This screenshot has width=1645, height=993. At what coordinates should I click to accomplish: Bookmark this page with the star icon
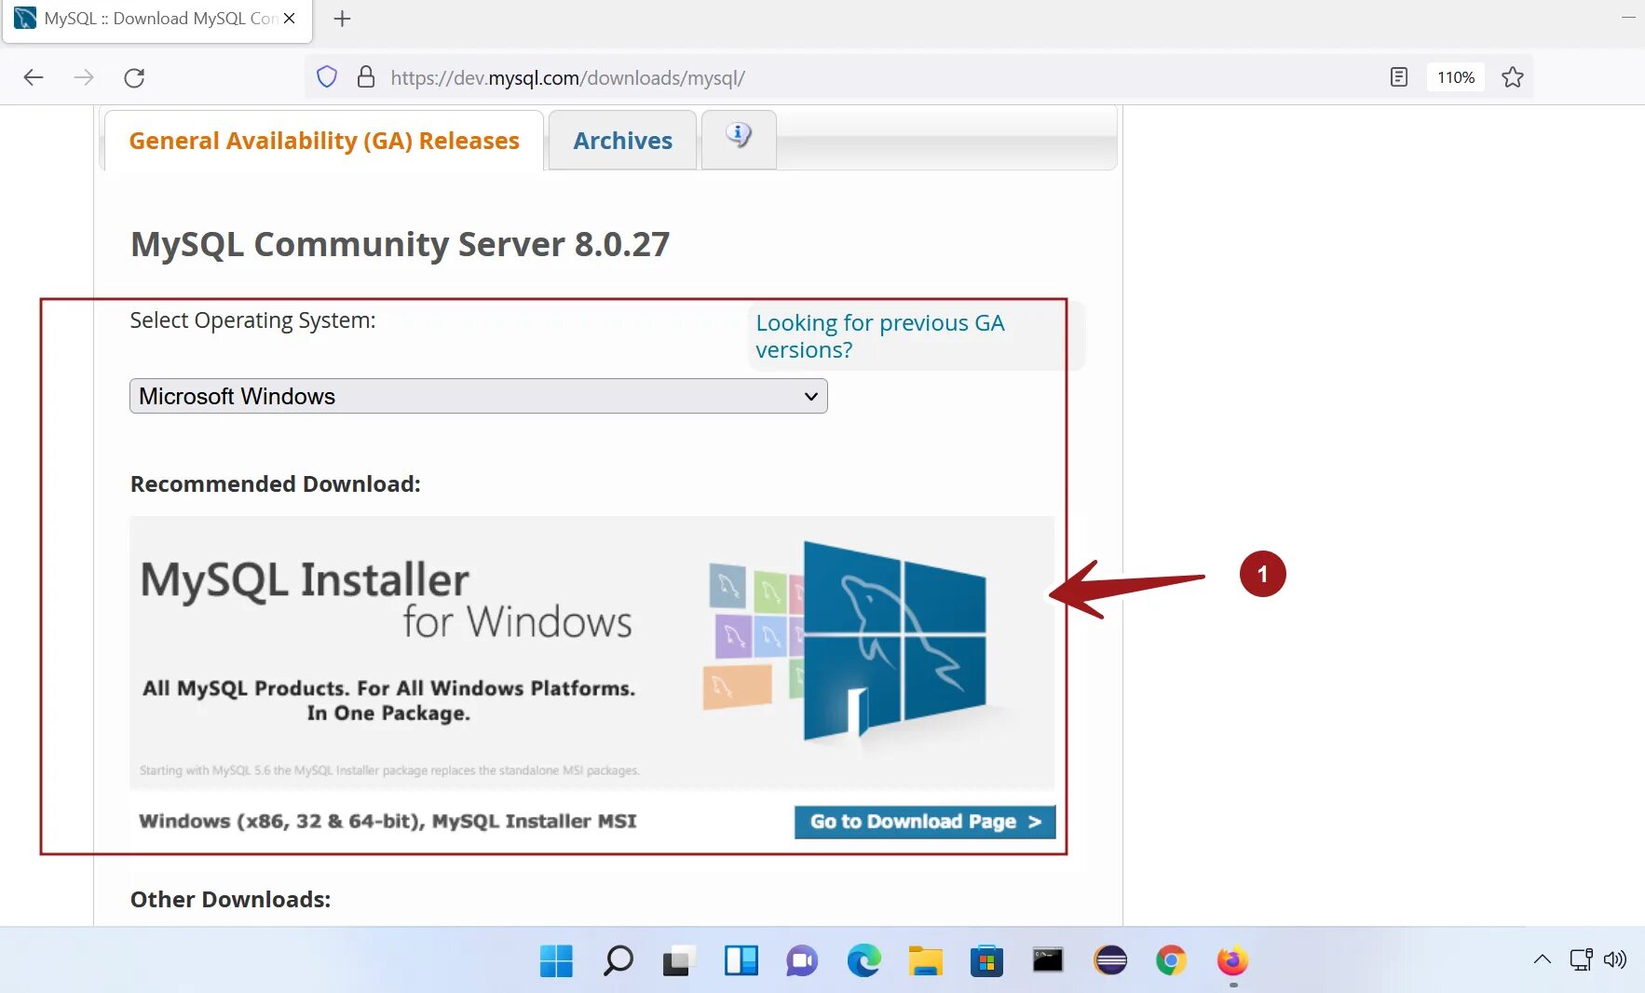1513,77
